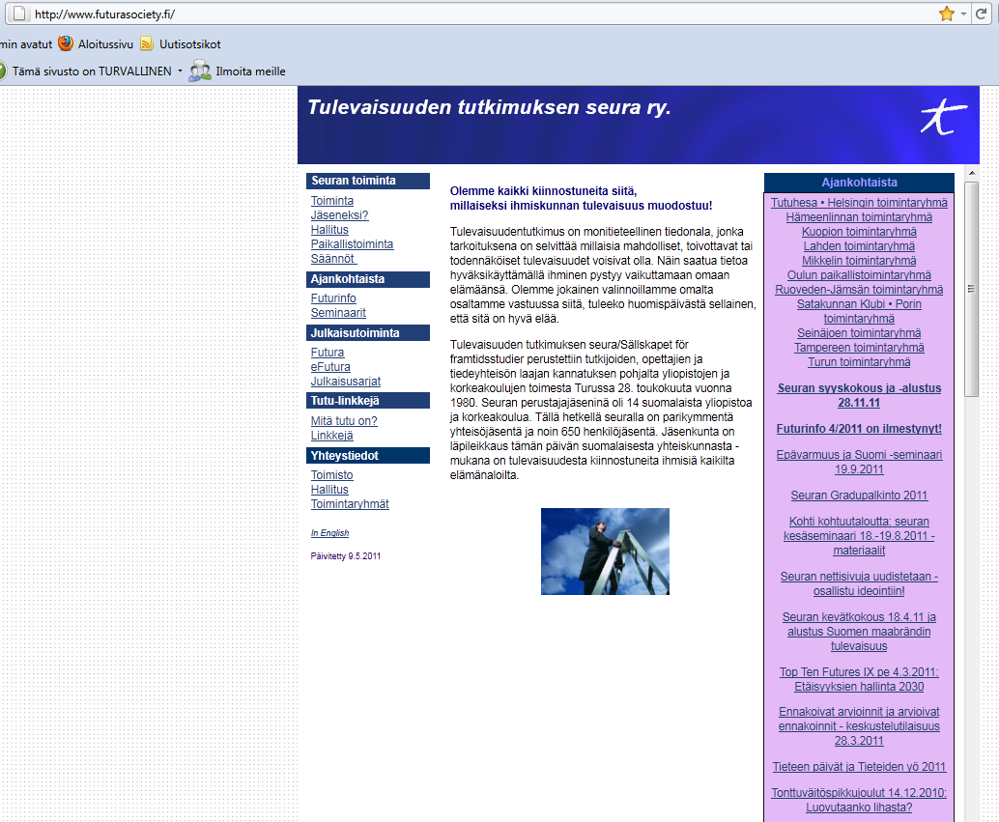Open Hallitus under Seuran toiminta
This screenshot has height=822, width=999.
tap(329, 230)
